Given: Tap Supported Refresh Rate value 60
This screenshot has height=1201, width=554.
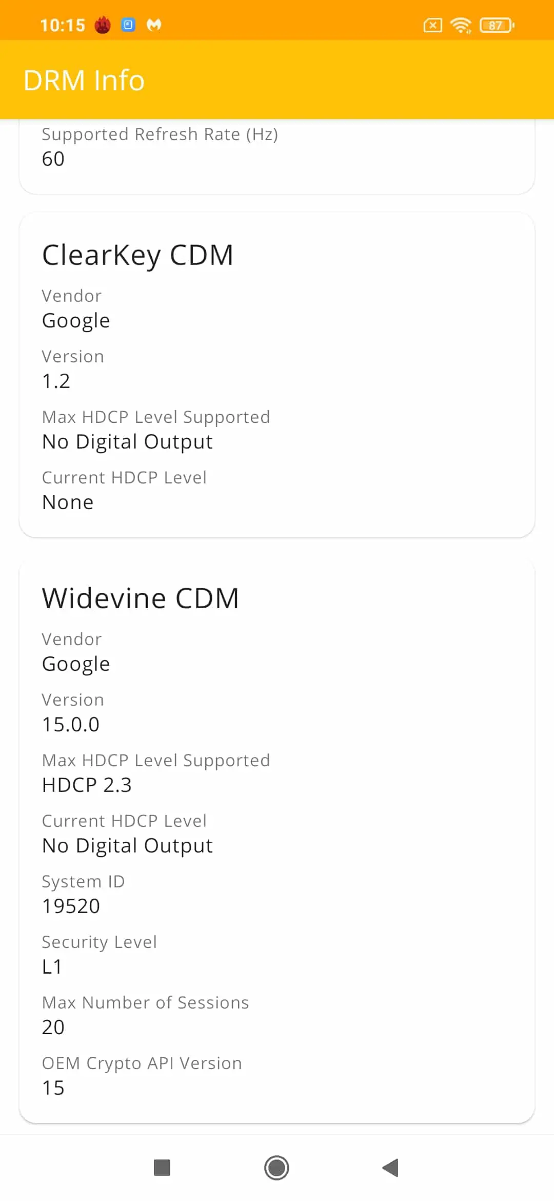Looking at the screenshot, I should (53, 159).
